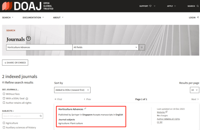This screenshot has width=200, height=130.
Task: Click the DOAJ Seal checkmark badge icon
Action: (27, 98)
